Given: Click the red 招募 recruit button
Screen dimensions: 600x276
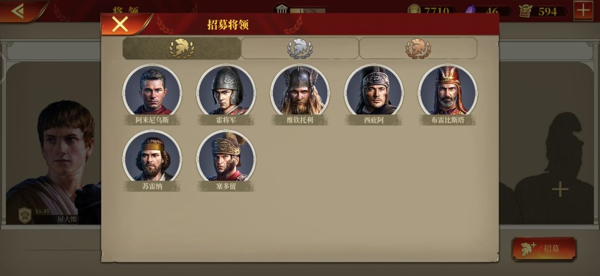Looking at the screenshot, I should tap(544, 249).
